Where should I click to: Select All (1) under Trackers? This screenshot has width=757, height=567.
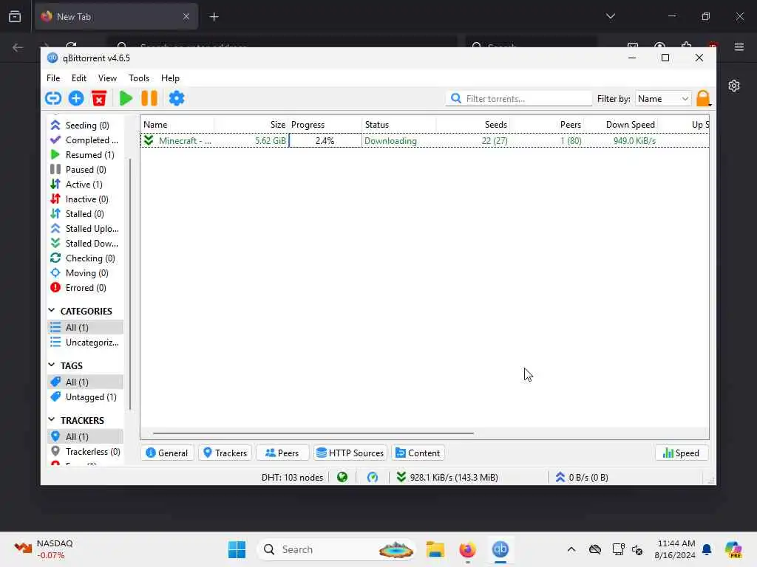86,436
